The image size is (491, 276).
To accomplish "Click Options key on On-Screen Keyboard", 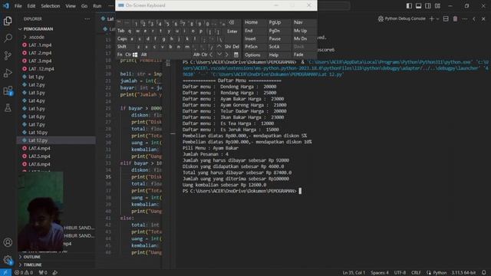I will click(x=252, y=54).
